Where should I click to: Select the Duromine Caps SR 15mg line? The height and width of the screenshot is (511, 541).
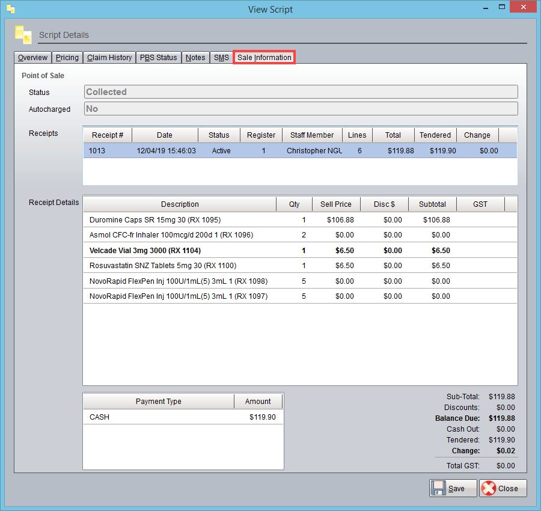point(180,219)
